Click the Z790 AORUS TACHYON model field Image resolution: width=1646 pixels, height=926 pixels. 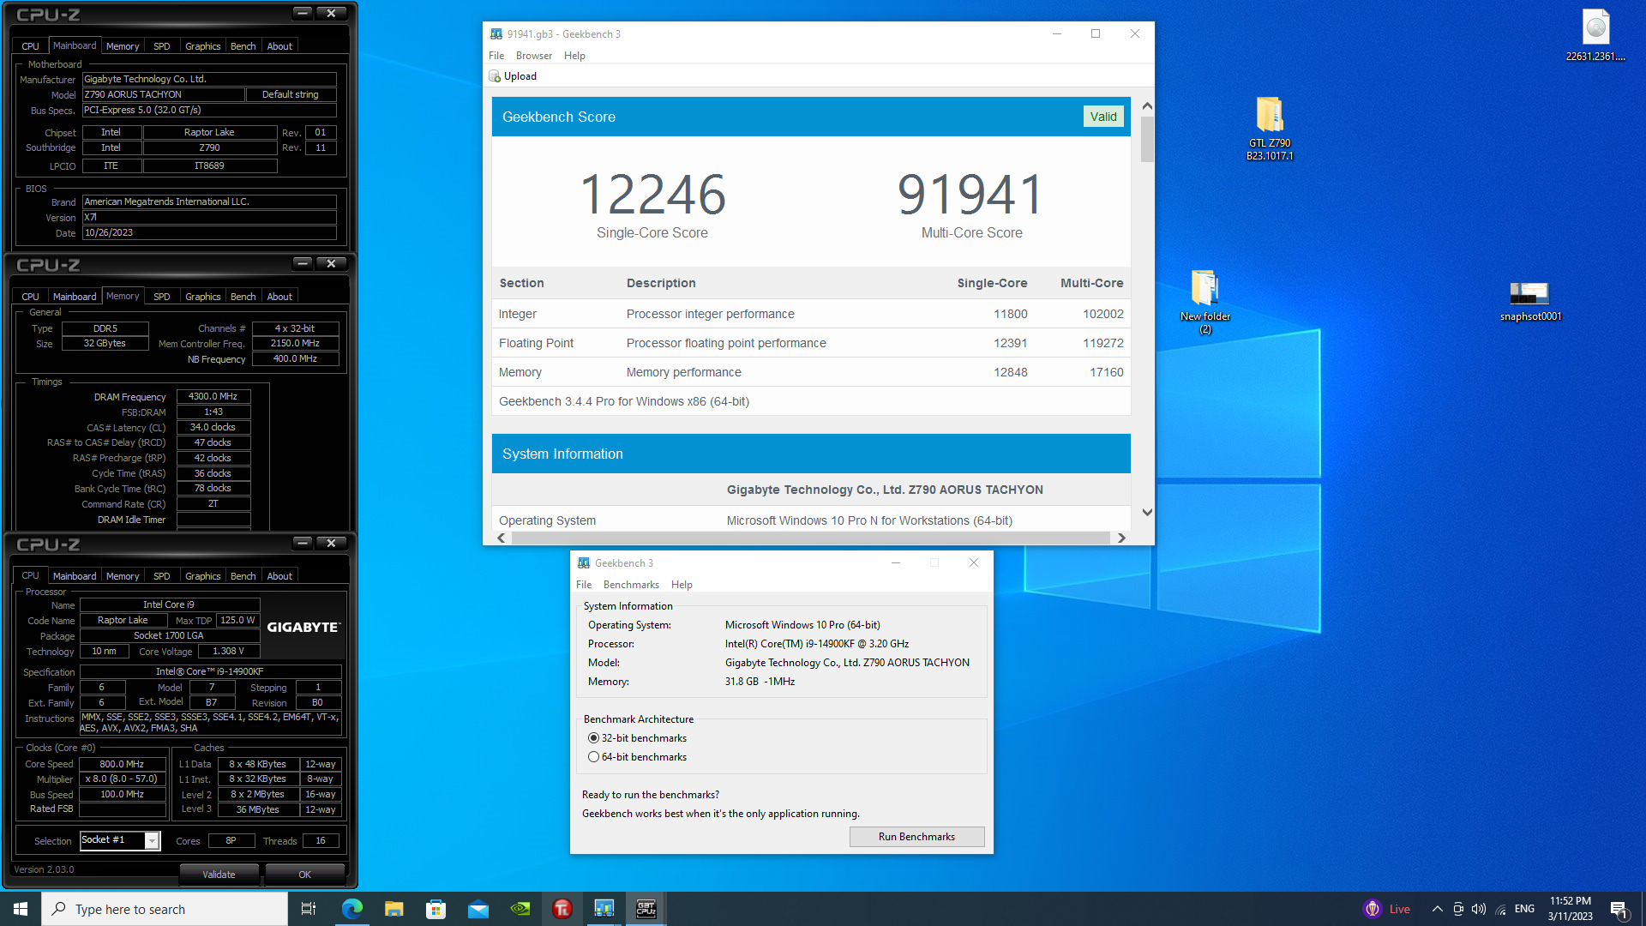pyautogui.click(x=162, y=94)
